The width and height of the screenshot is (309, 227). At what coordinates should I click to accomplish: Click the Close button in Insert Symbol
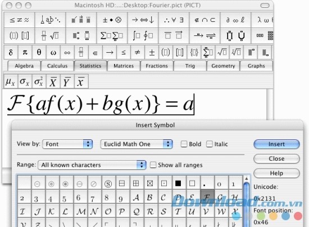click(276, 158)
